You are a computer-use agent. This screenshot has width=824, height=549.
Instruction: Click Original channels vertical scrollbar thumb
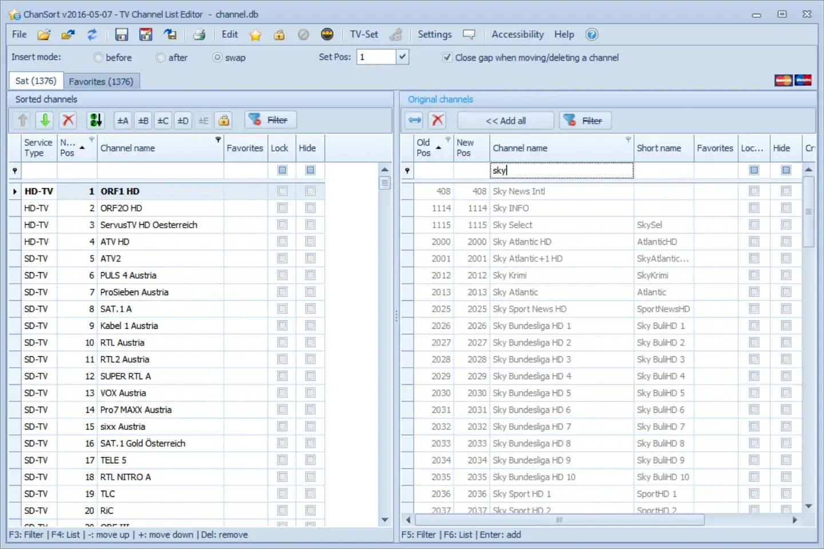click(x=809, y=212)
